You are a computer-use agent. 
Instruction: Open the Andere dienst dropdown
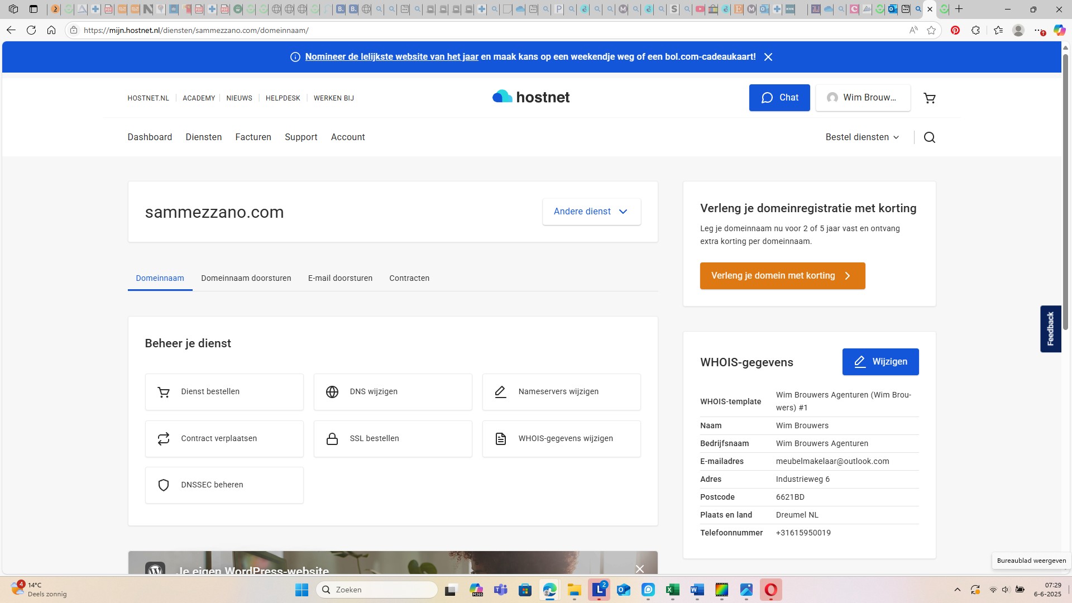pos(591,212)
